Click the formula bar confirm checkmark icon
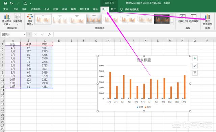The height and width of the screenshot is (132, 216). click(43, 34)
